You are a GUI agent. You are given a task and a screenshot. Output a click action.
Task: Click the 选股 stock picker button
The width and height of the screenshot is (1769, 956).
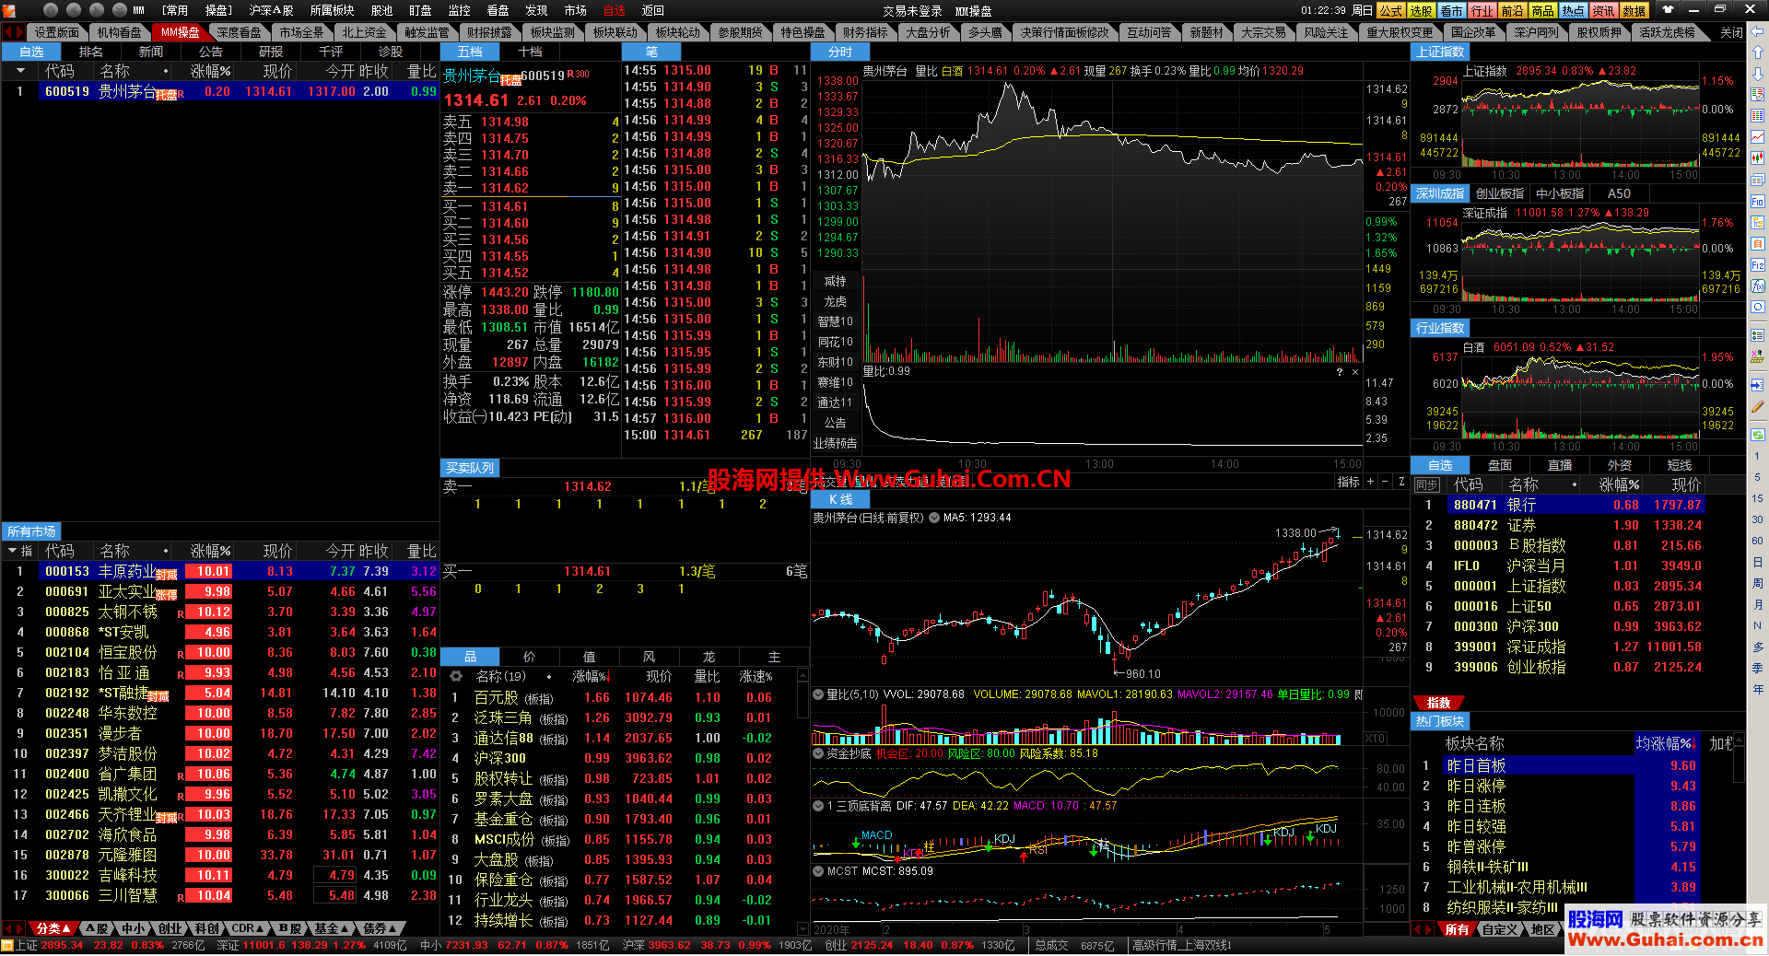click(x=1422, y=10)
